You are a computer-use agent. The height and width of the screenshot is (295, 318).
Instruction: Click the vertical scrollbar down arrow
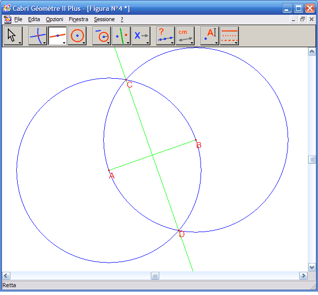(x=312, y=267)
